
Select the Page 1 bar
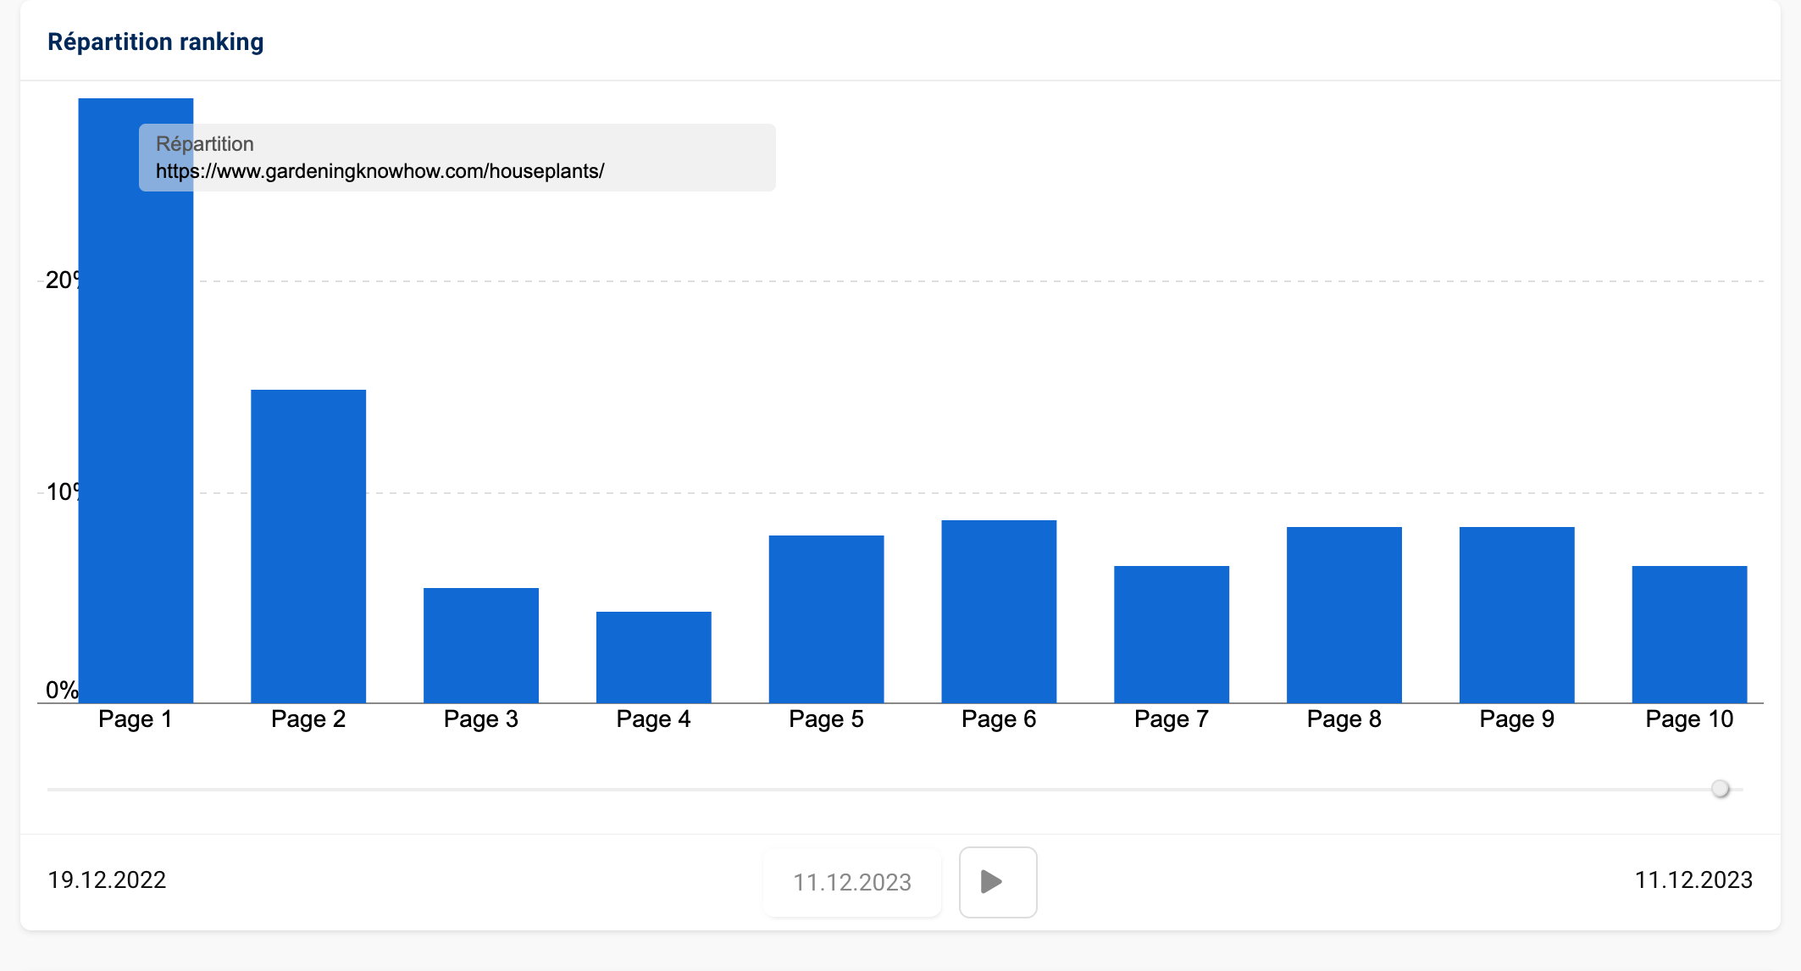click(136, 400)
